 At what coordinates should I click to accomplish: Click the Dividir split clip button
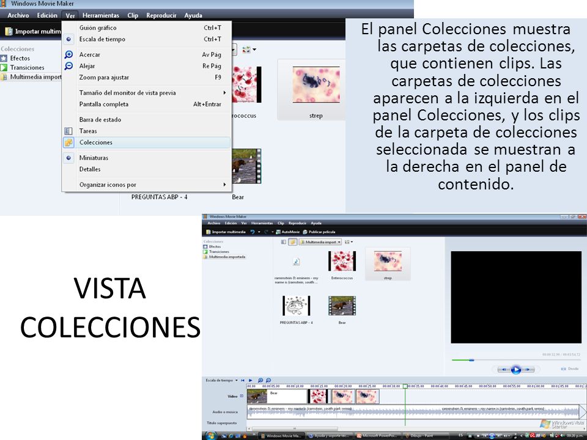570,369
